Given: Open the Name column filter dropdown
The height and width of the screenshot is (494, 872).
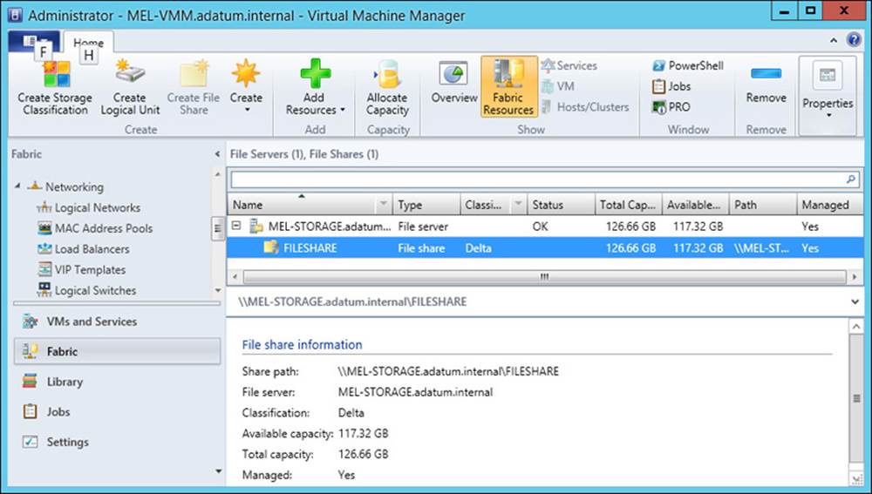Looking at the screenshot, I should click(x=383, y=205).
